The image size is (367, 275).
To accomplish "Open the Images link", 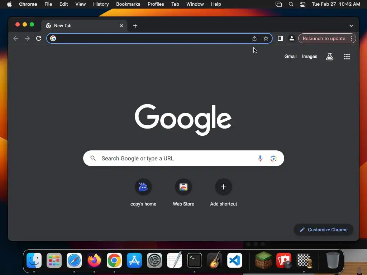I will pos(309,56).
